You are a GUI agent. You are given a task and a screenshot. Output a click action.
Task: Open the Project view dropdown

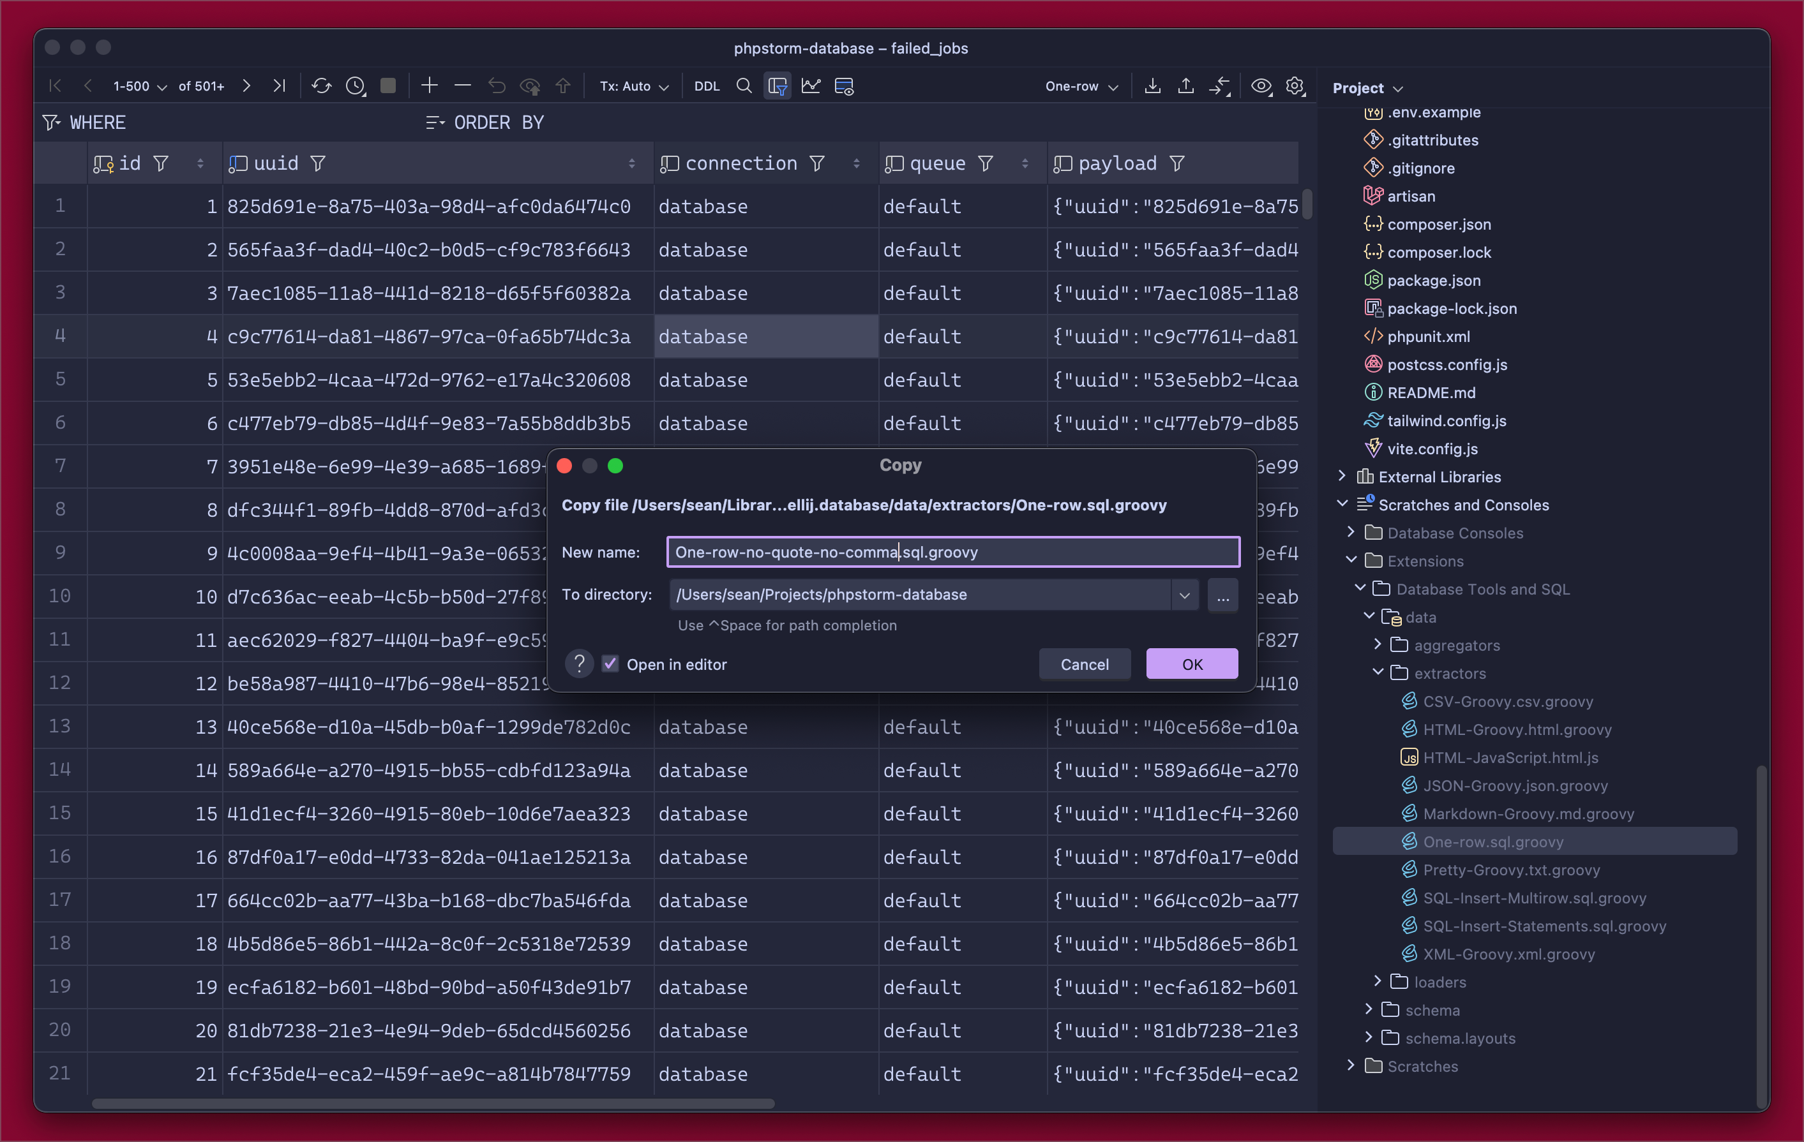click(x=1368, y=87)
